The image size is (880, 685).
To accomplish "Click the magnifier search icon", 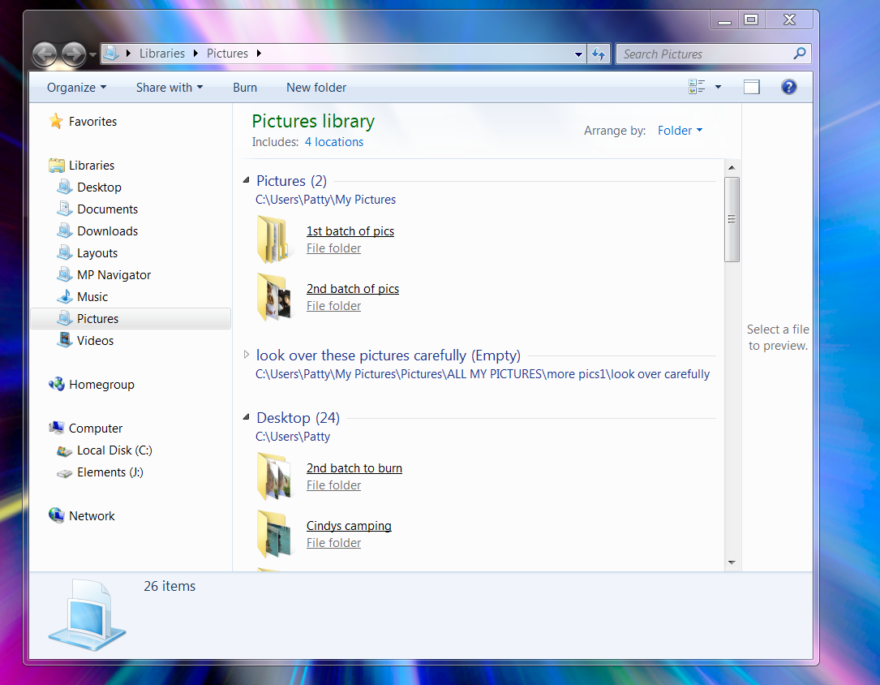I will (800, 54).
